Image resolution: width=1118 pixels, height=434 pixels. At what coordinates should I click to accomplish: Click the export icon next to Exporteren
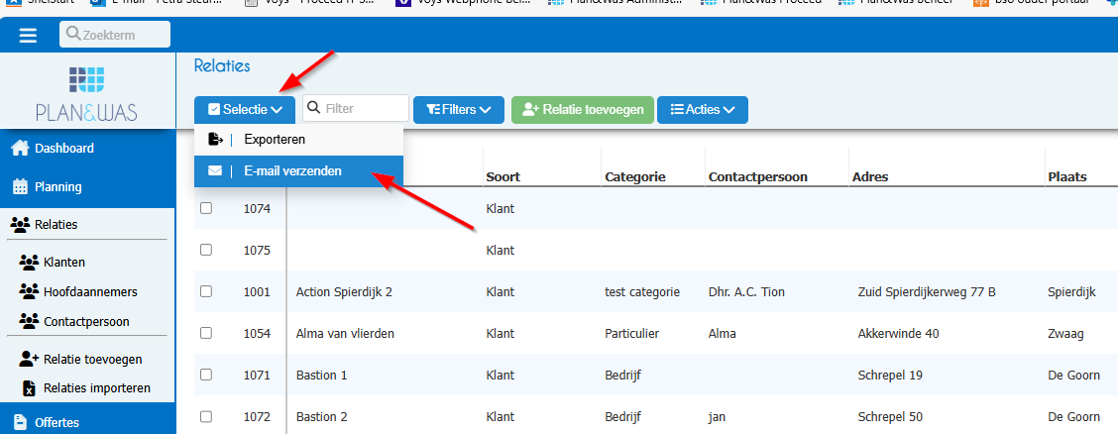tap(215, 139)
